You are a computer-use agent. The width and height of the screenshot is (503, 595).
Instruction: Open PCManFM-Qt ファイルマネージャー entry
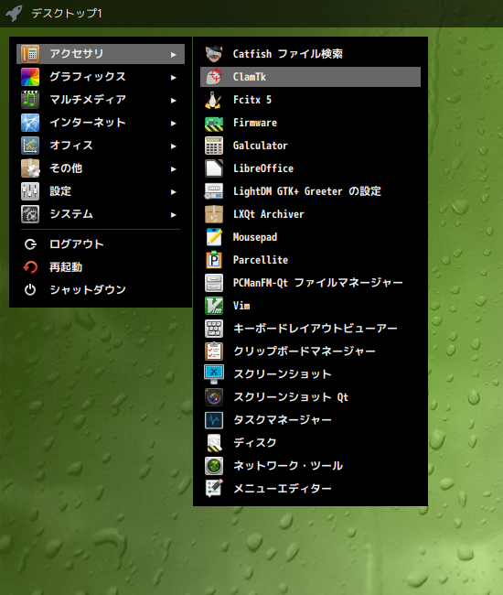coord(310,283)
